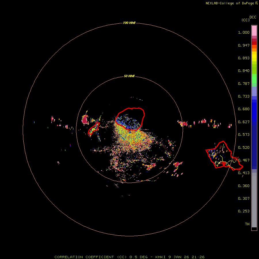Click the 100 NMI range ring label
This screenshot has width=259, height=259.
tap(129, 23)
